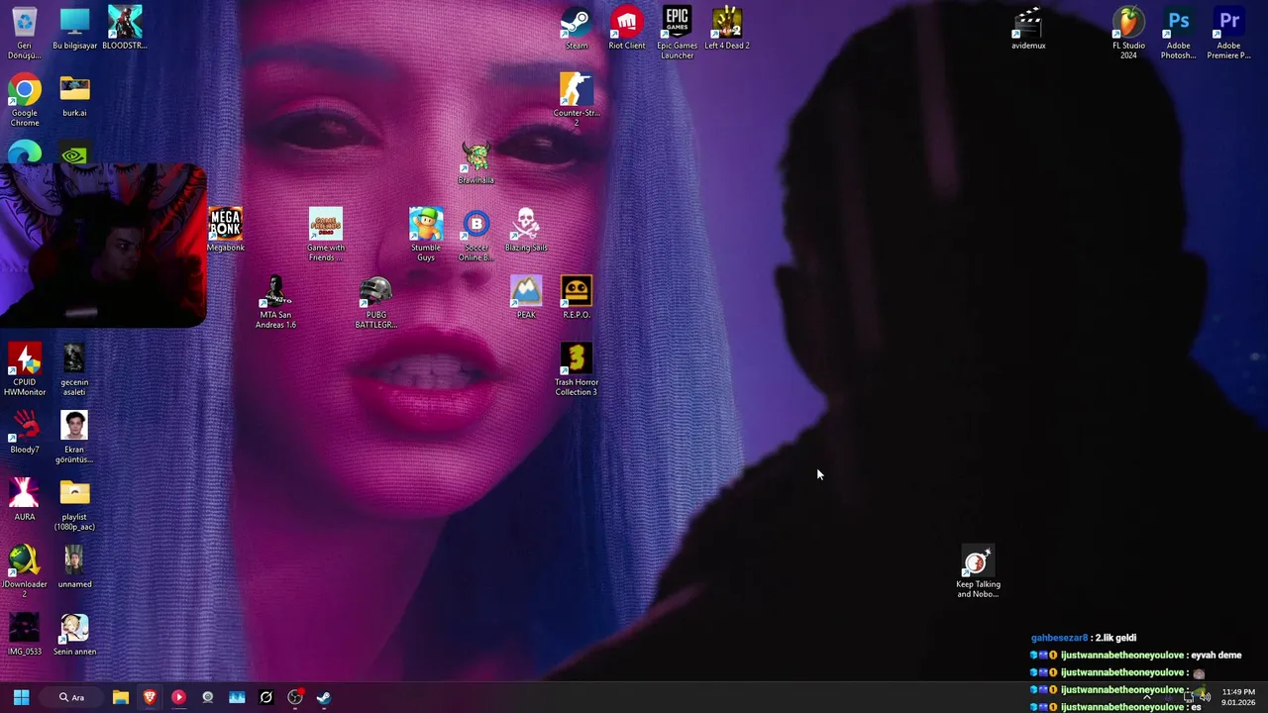Open the Brawlhalla shortcut
1268x713 pixels.
(475, 162)
